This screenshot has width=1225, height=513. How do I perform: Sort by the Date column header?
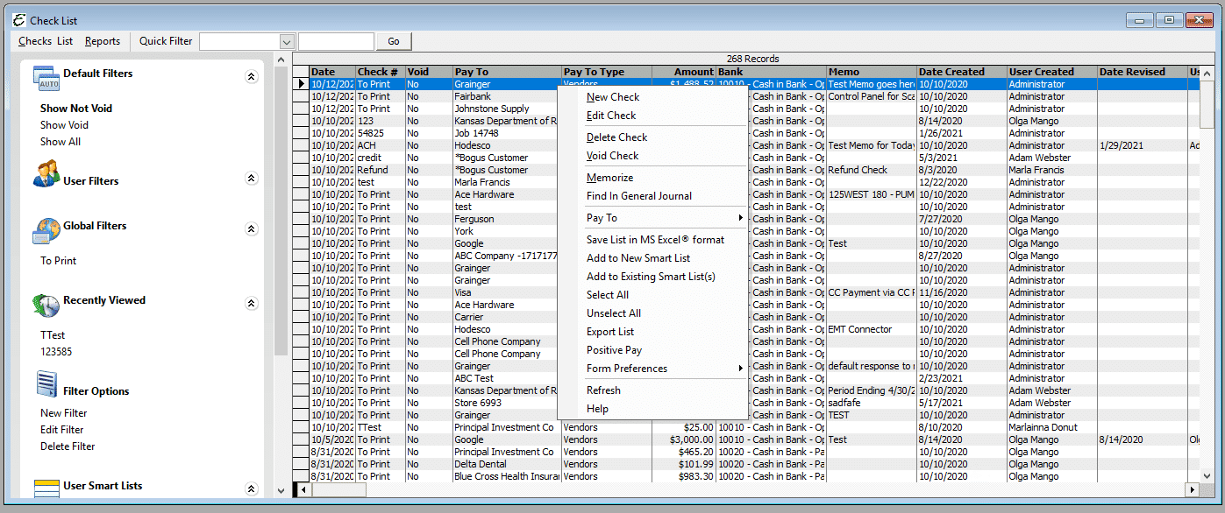pos(332,72)
